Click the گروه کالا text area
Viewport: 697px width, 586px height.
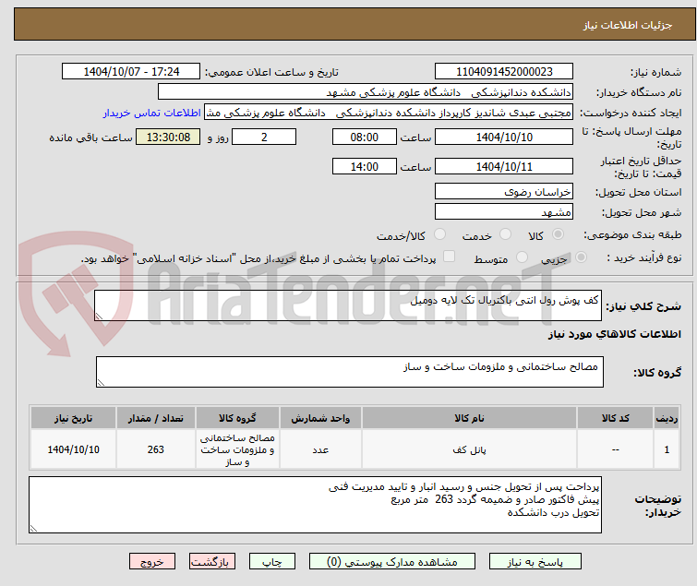pyautogui.click(x=349, y=372)
